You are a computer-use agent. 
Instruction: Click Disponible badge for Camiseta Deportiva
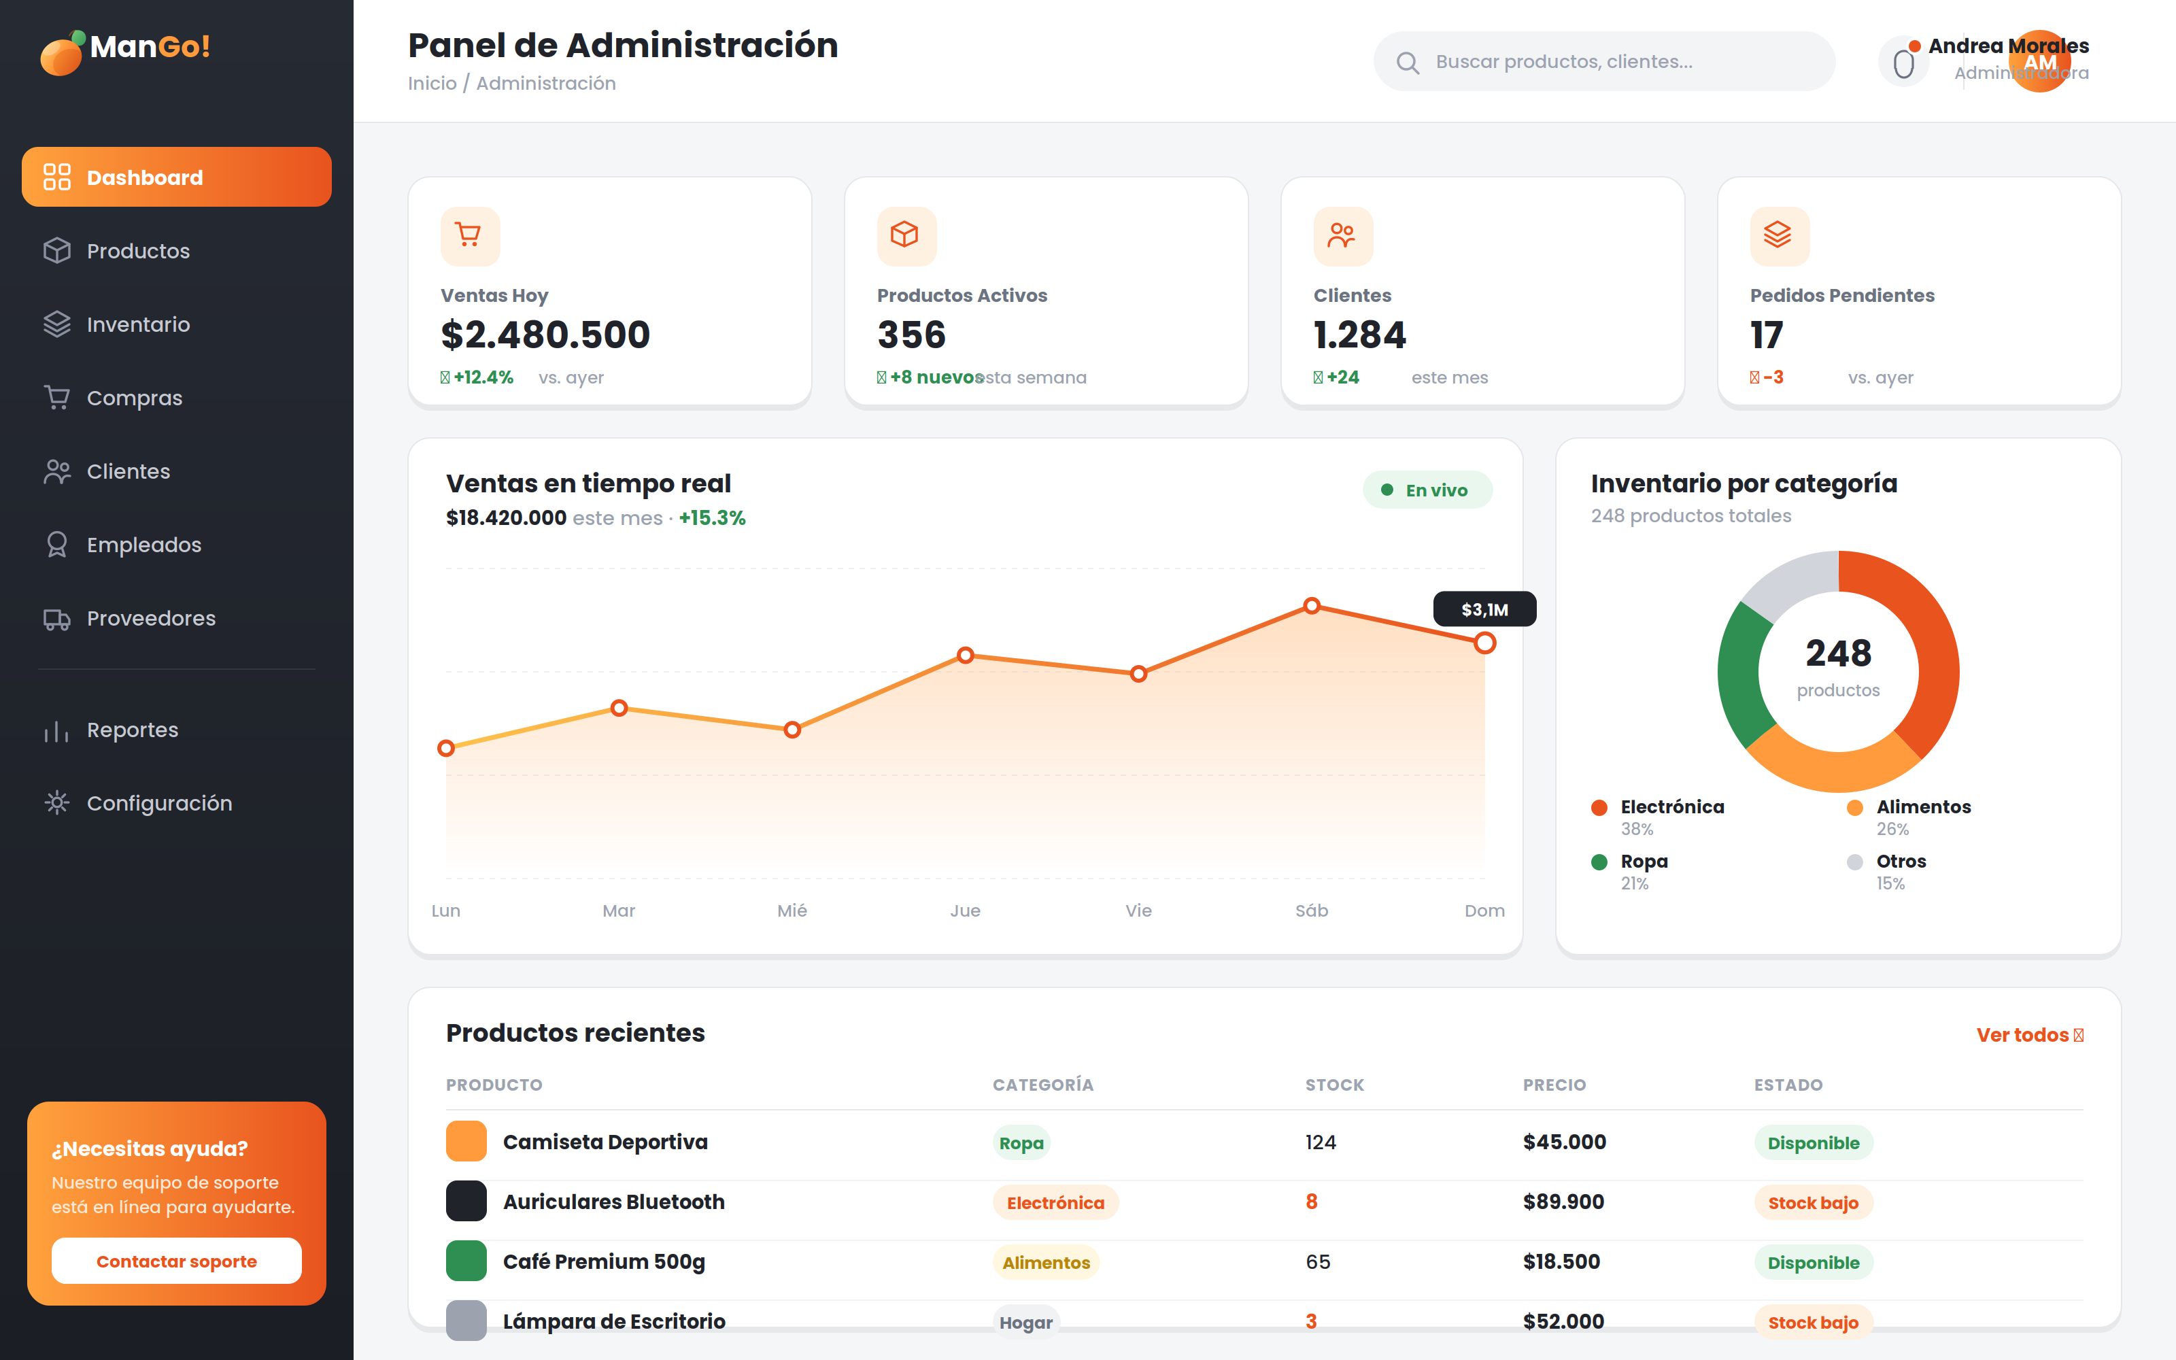pyautogui.click(x=1814, y=1143)
